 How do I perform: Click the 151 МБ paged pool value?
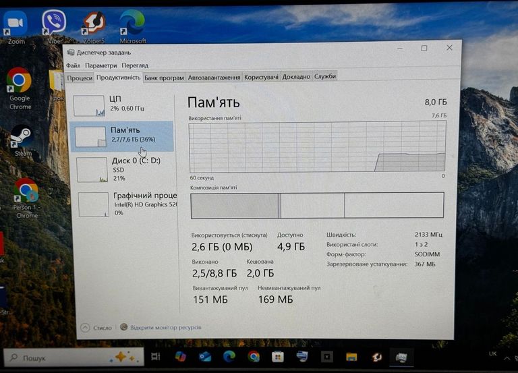[210, 299]
